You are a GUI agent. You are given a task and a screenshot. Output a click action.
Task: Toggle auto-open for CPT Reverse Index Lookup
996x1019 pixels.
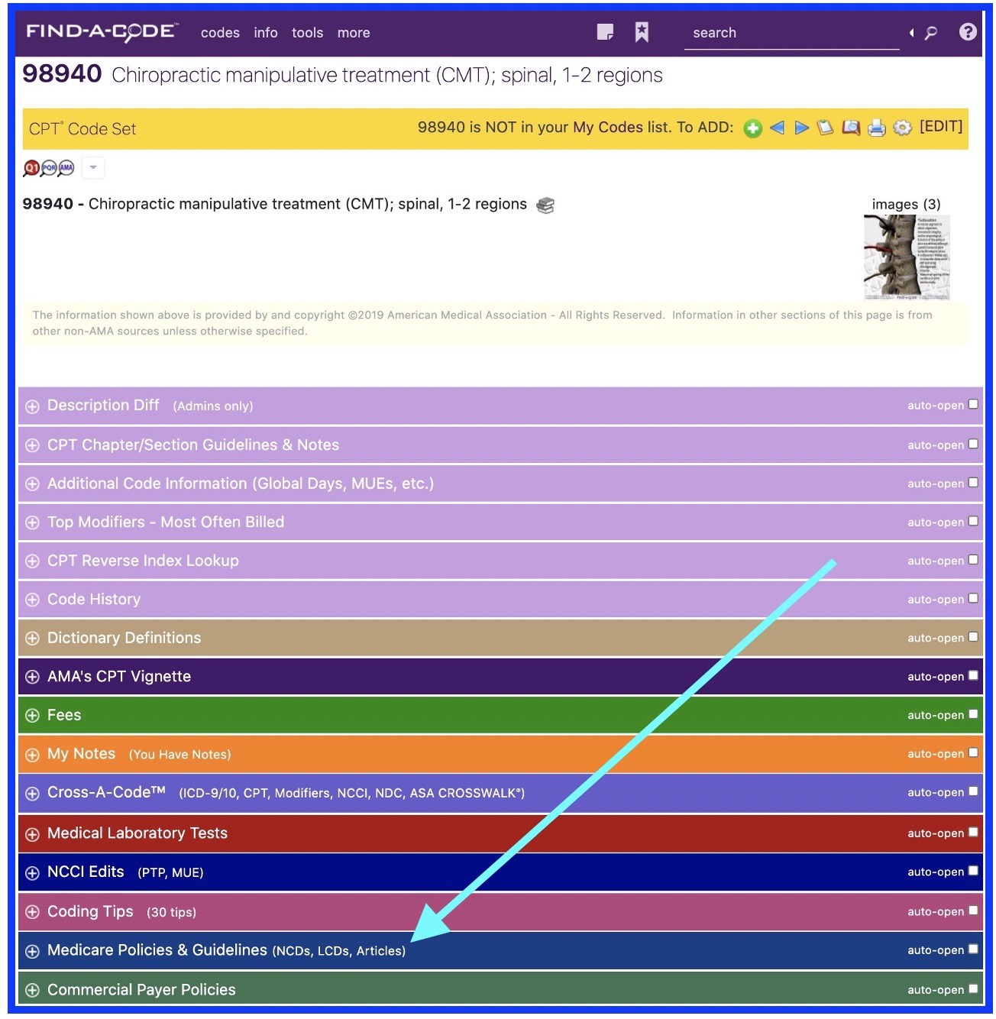(x=973, y=560)
